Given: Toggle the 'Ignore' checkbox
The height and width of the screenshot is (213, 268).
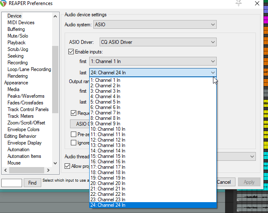Looking at the screenshot, I should (73, 143).
